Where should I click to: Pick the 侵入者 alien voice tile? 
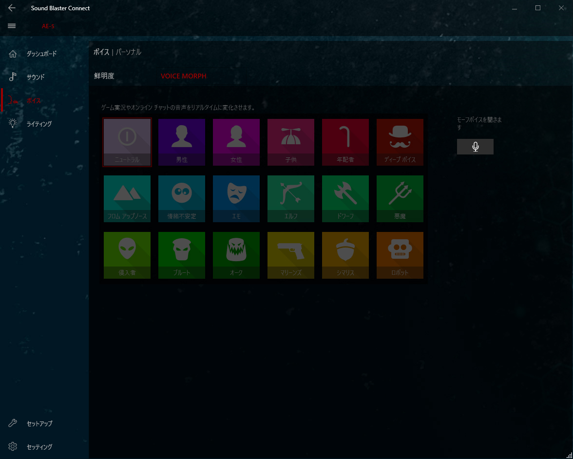[x=127, y=255]
